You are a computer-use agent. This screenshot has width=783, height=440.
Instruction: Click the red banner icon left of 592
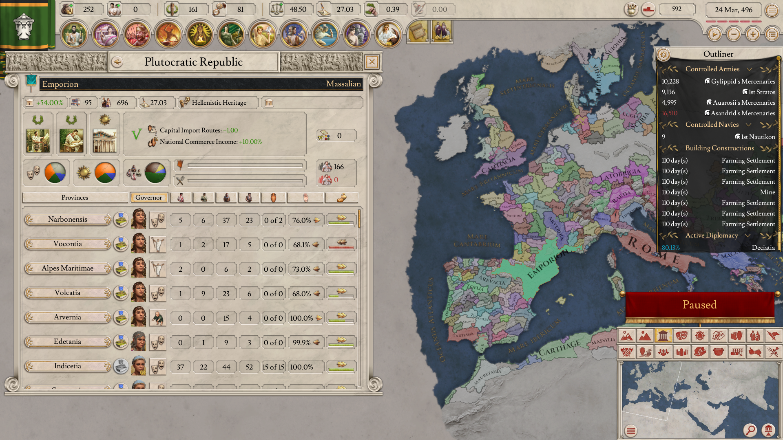648,9
